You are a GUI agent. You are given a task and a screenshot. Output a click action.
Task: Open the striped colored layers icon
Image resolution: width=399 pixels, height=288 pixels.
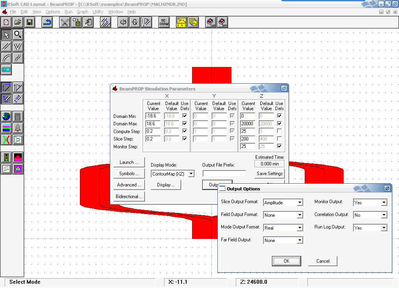point(6,128)
